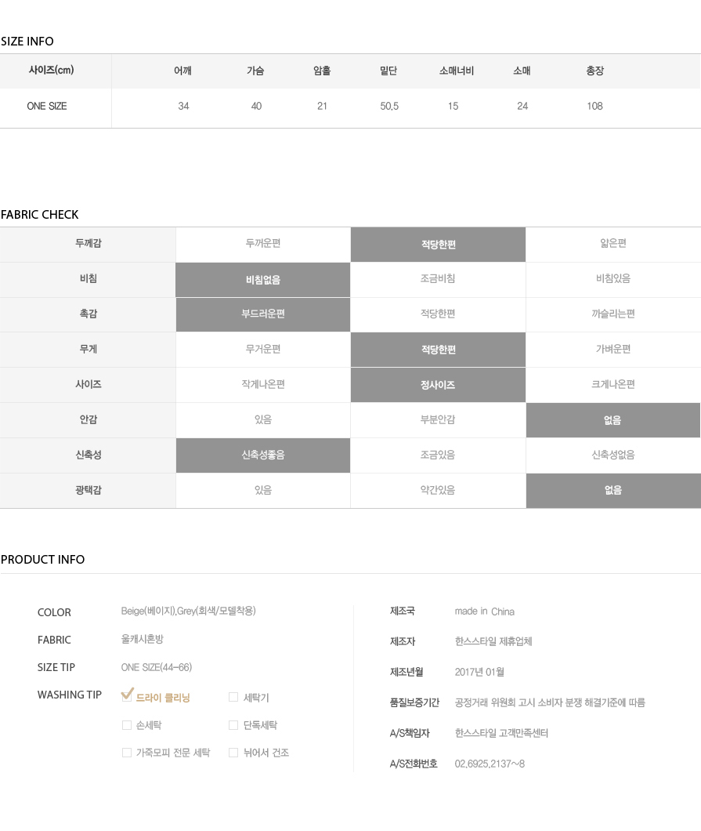The width and height of the screenshot is (701, 831).
Task: Select highlighted 비침없음 cell
Action: [263, 280]
